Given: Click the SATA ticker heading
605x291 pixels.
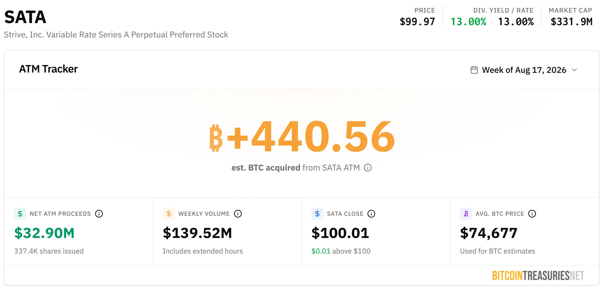Looking at the screenshot, I should 25,17.
